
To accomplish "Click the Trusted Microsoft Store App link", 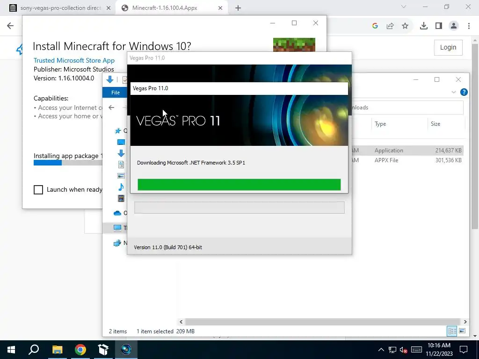I will [x=74, y=60].
